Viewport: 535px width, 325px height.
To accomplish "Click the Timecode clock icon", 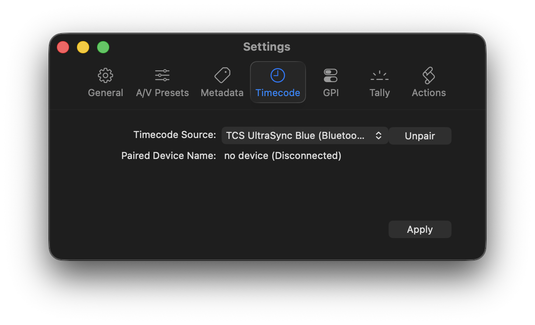I will [278, 76].
